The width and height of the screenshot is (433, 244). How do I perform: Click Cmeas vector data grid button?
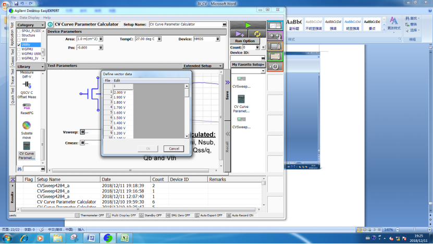(82, 143)
